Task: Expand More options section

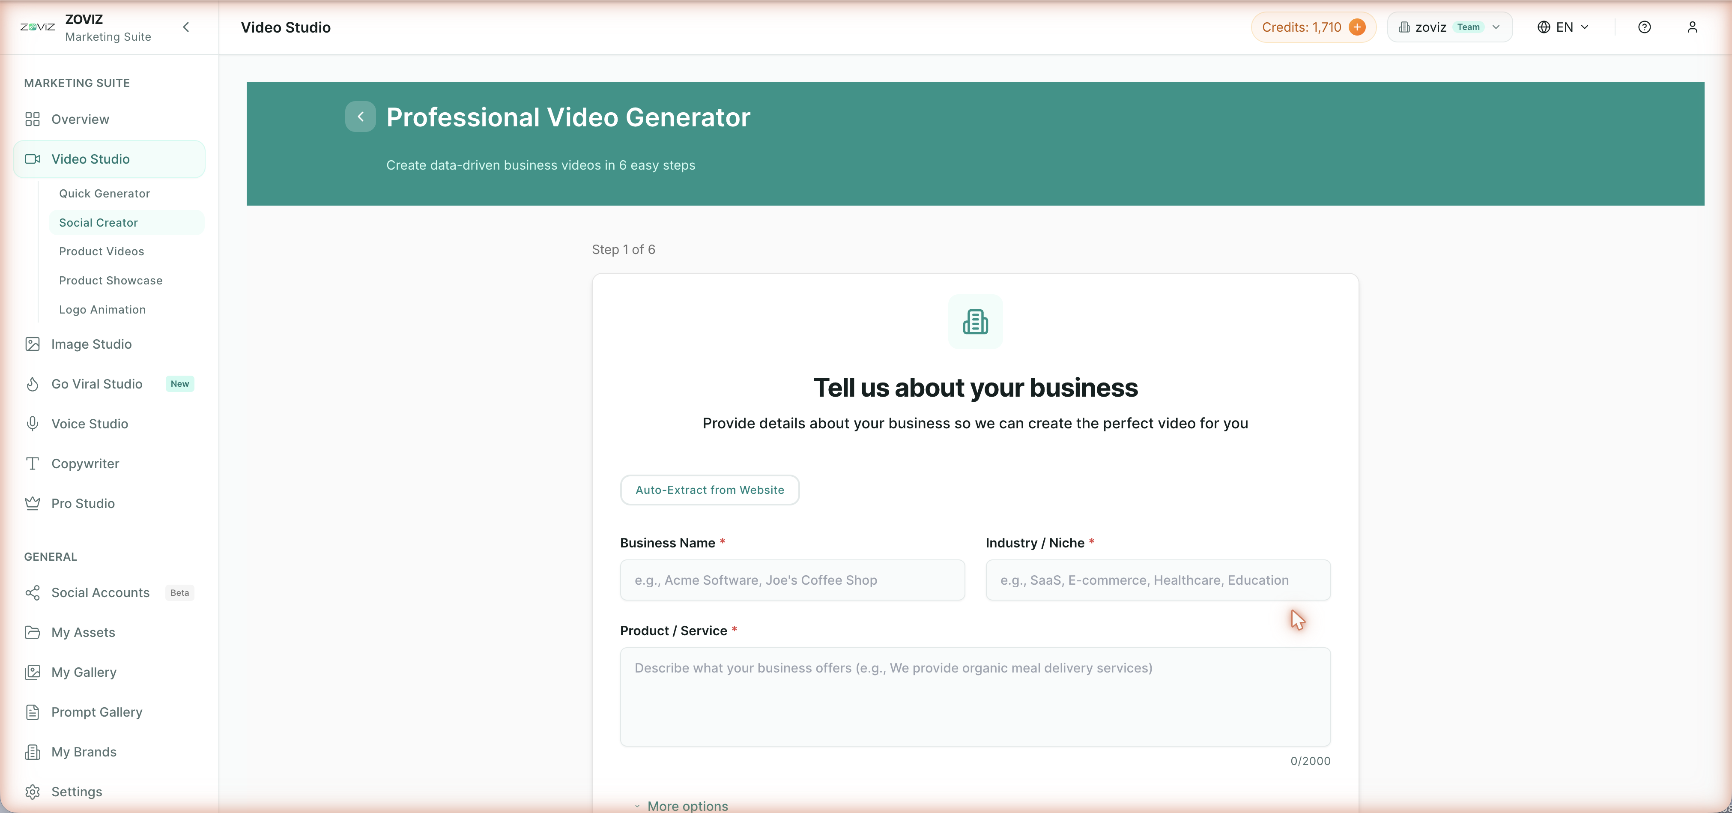Action: (681, 806)
